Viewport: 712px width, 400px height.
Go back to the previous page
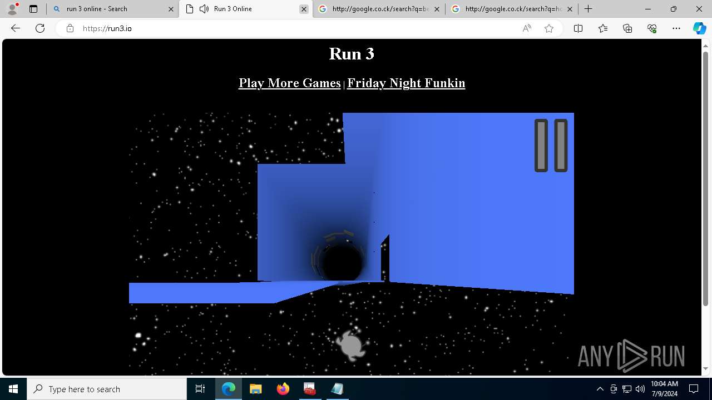pos(16,28)
